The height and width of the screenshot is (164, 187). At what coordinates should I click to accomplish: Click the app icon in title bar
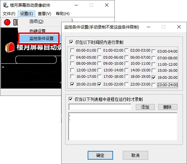coord(6,5)
